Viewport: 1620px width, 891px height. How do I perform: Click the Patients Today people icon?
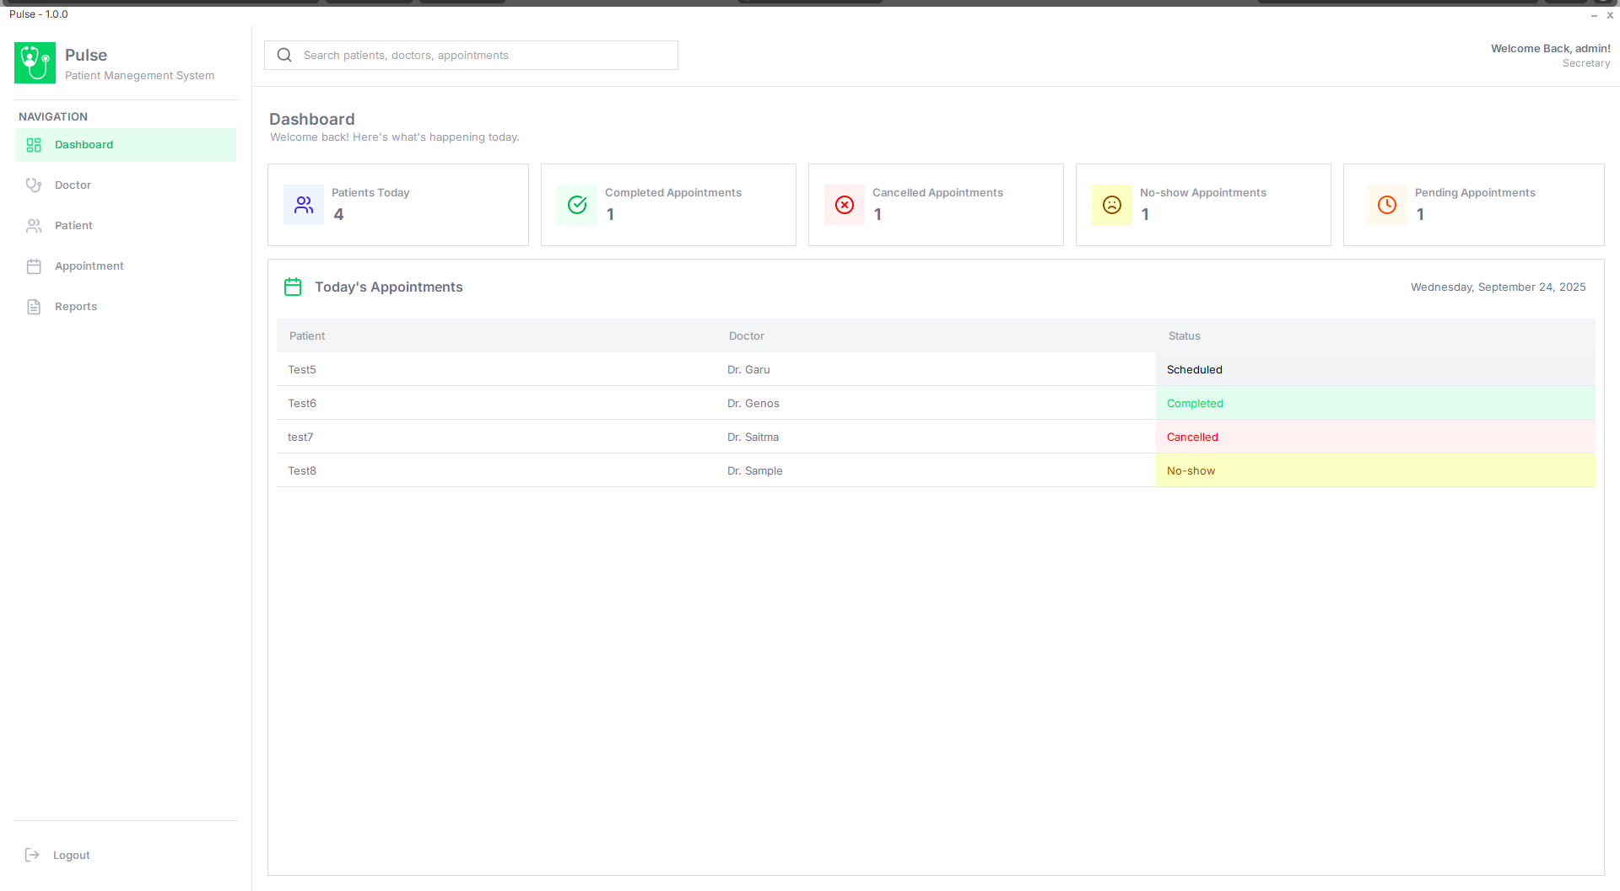304,205
